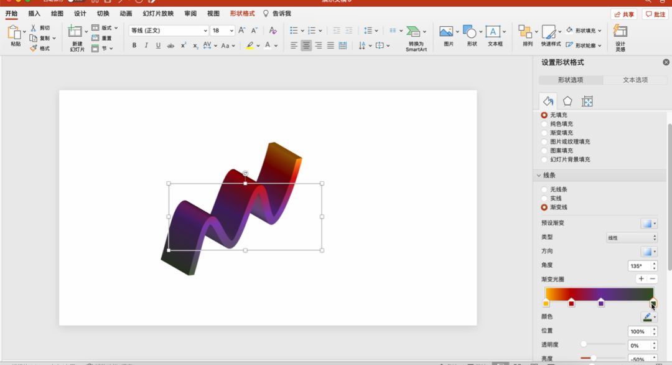Align text right
The width and height of the screenshot is (672, 365).
click(x=319, y=45)
